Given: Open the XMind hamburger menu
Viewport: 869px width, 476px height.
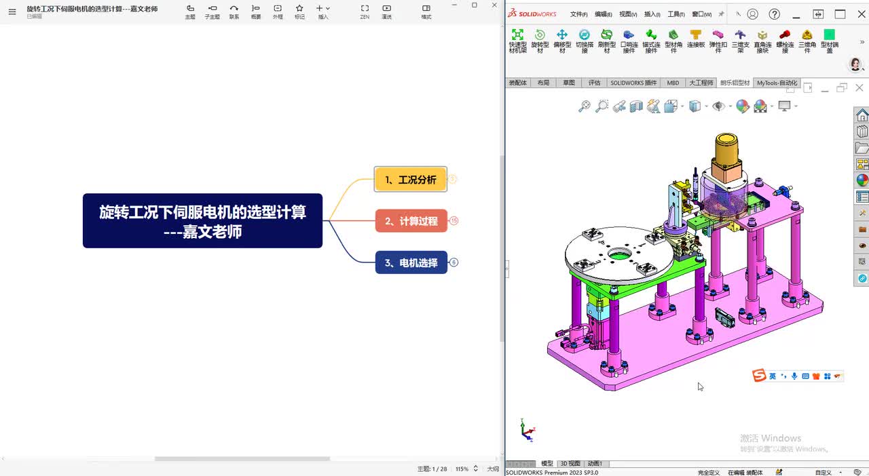Looking at the screenshot, I should pyautogui.click(x=12, y=12).
